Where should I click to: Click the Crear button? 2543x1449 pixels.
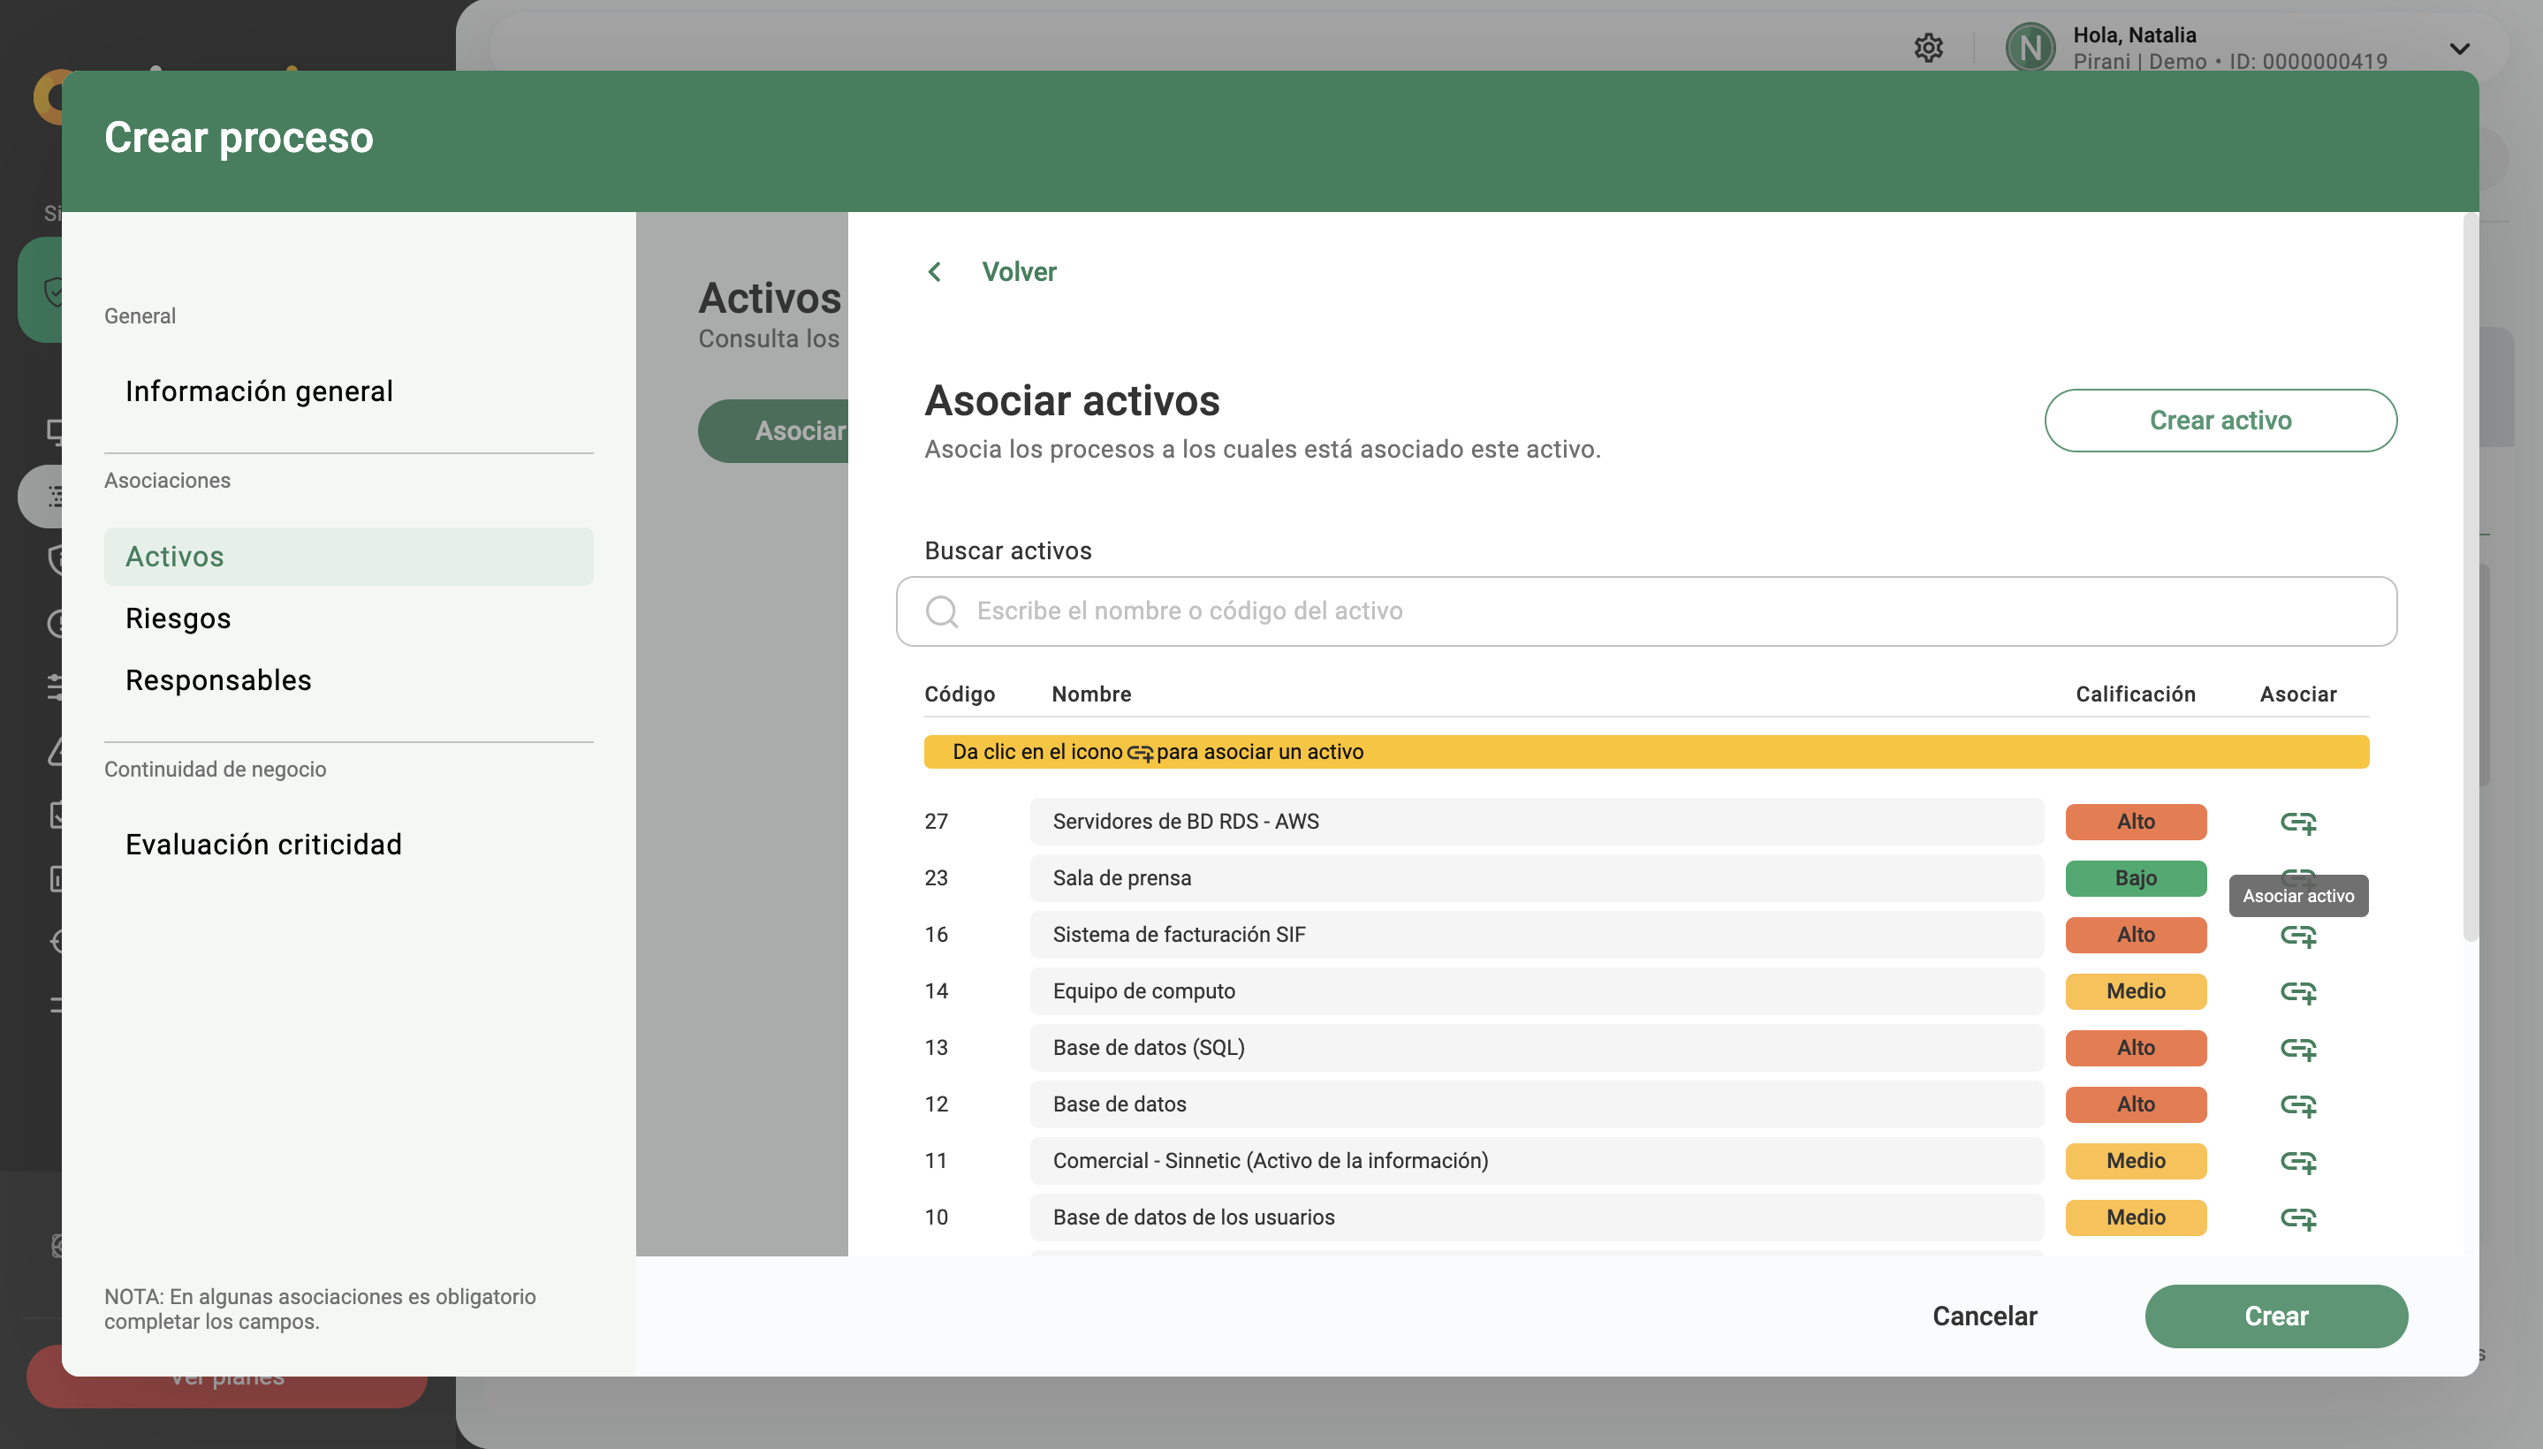(x=2275, y=1316)
